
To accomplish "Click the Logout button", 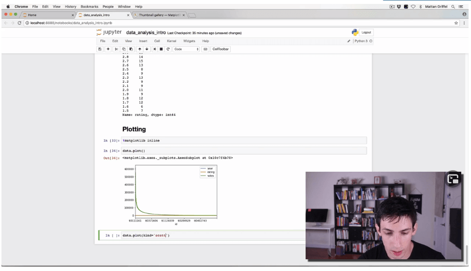I will (x=366, y=32).
